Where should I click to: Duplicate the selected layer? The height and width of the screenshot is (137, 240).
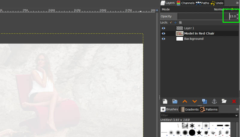pyautogui.click(x=204, y=101)
